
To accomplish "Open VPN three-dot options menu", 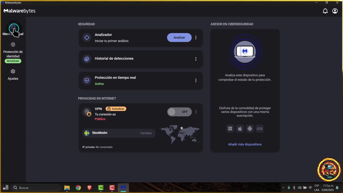I will [x=196, y=112].
